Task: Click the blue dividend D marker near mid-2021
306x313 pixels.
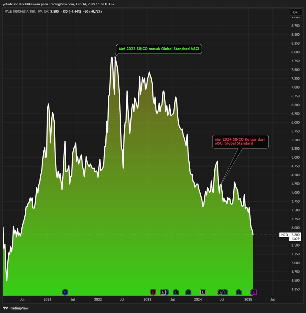Action: coord(65,292)
